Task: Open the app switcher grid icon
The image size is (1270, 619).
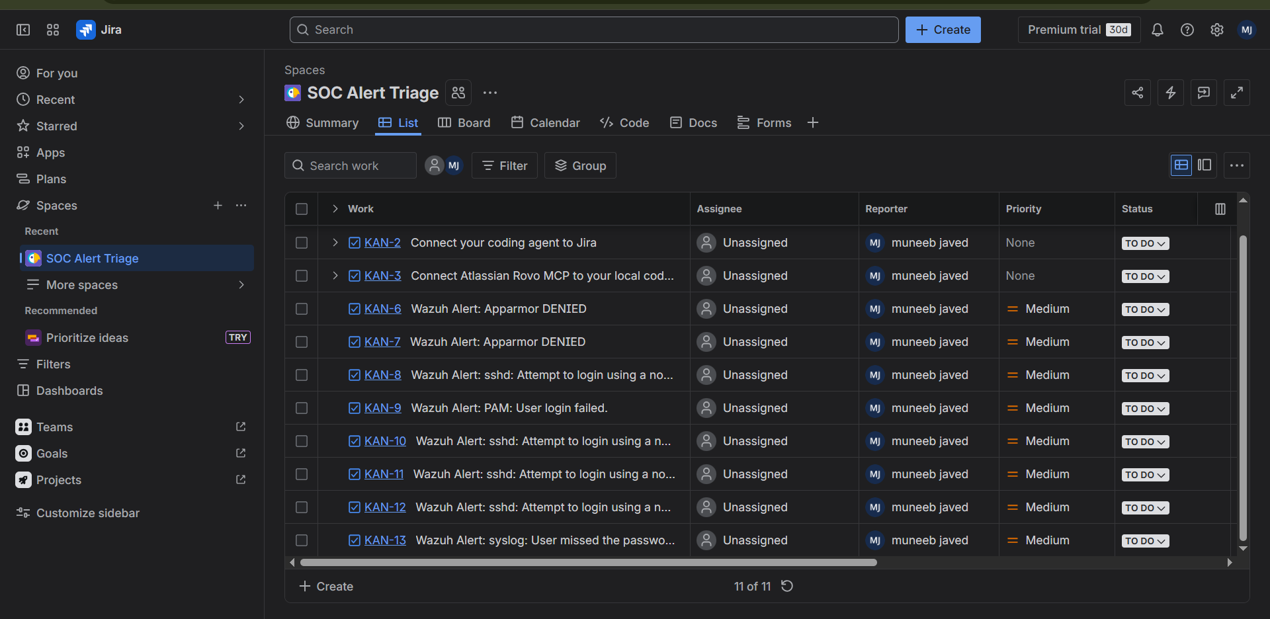Action: (53, 30)
